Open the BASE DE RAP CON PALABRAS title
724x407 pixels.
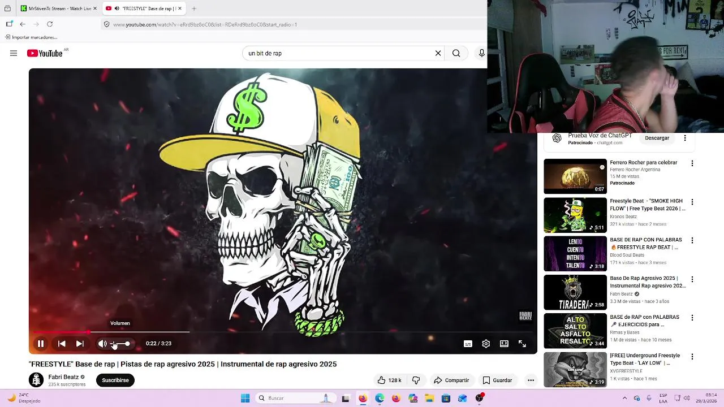click(x=646, y=244)
